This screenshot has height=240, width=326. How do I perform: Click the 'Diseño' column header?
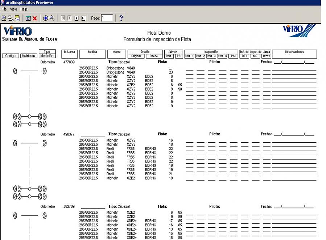(x=145, y=52)
